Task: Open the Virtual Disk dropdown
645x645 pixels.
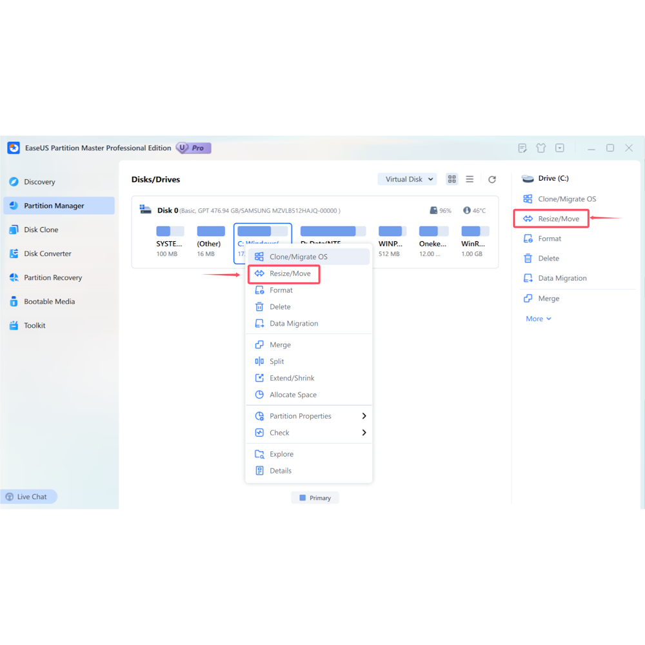Action: 407,179
